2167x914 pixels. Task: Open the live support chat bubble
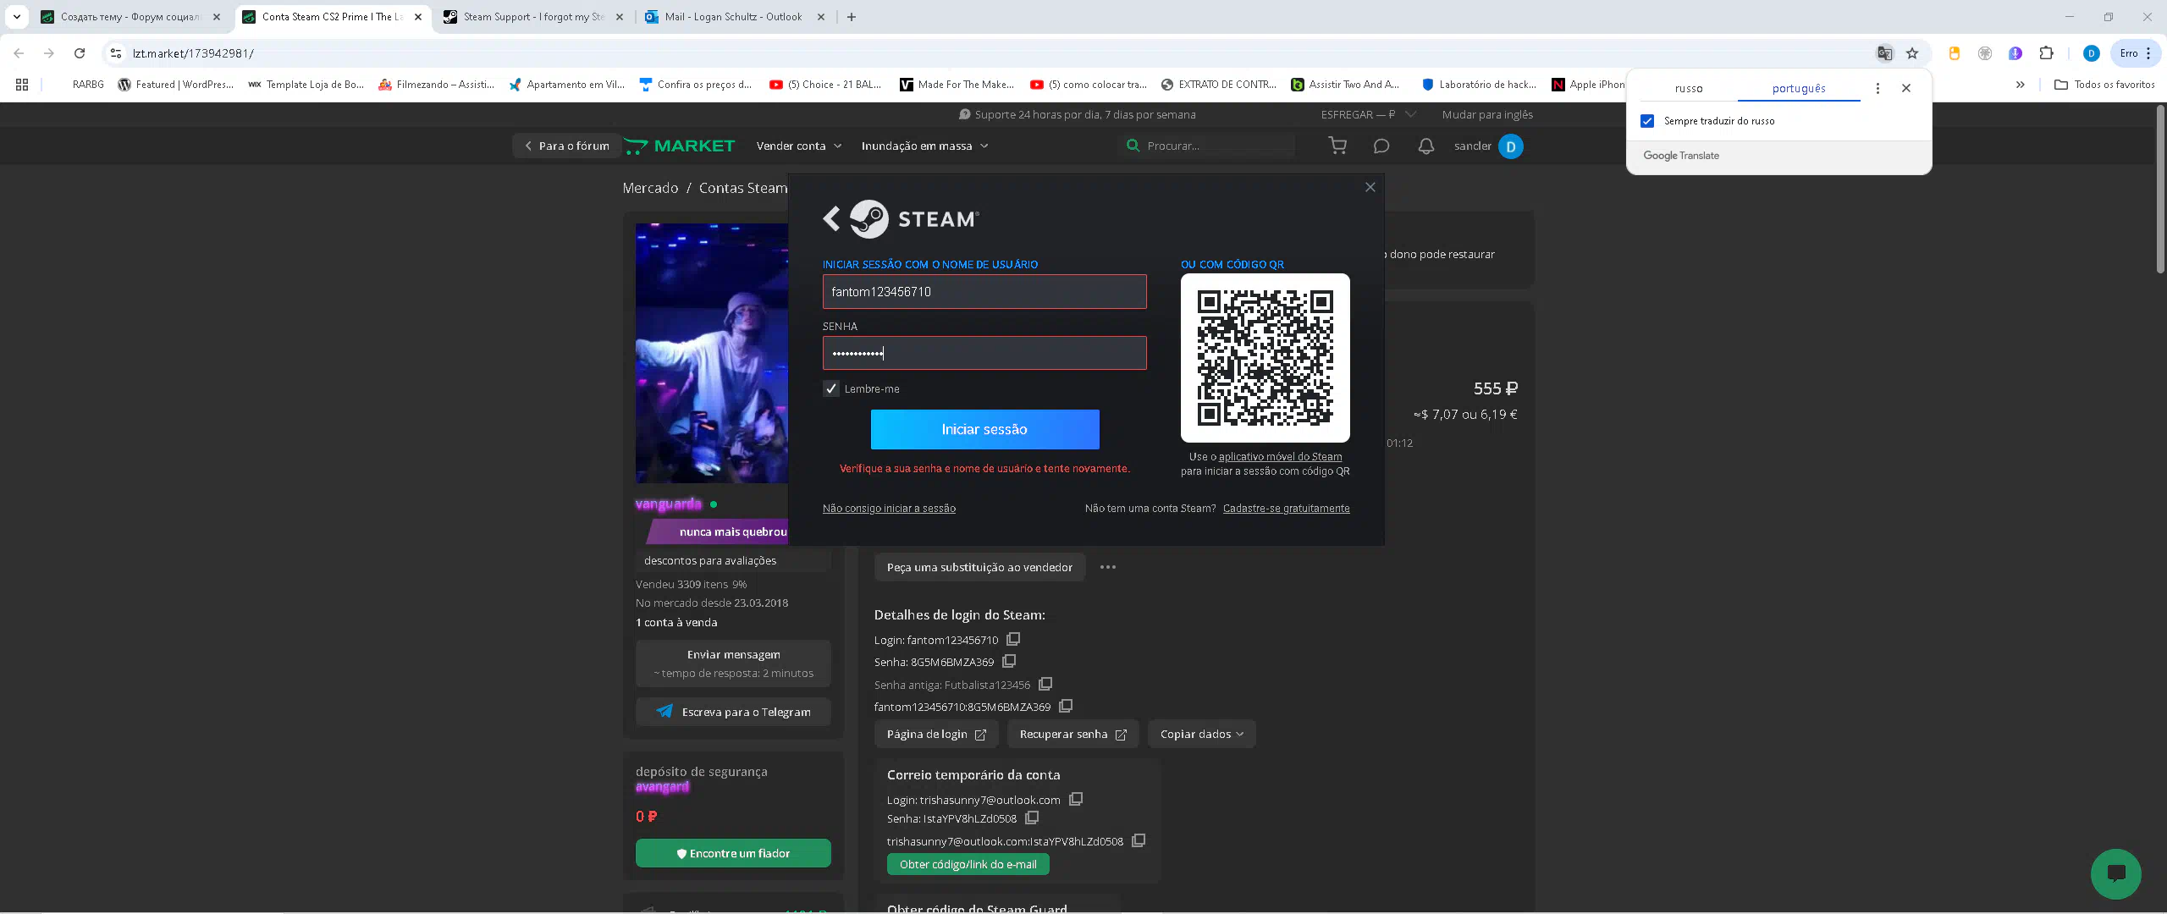[2116, 873]
